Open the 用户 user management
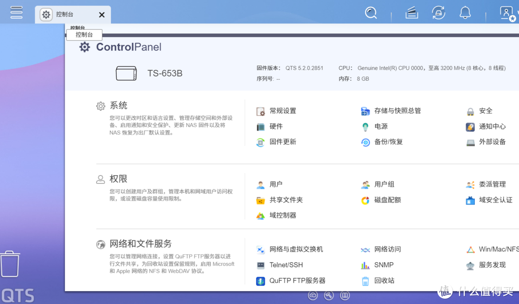519x304 pixels. click(x=276, y=184)
